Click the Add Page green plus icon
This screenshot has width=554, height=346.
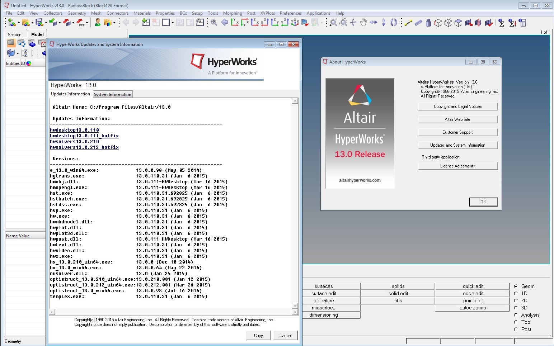[x=146, y=23]
